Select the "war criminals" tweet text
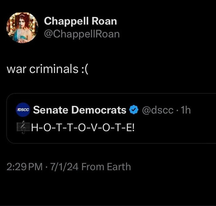This screenshot has height=206, width=216. pos(42,69)
